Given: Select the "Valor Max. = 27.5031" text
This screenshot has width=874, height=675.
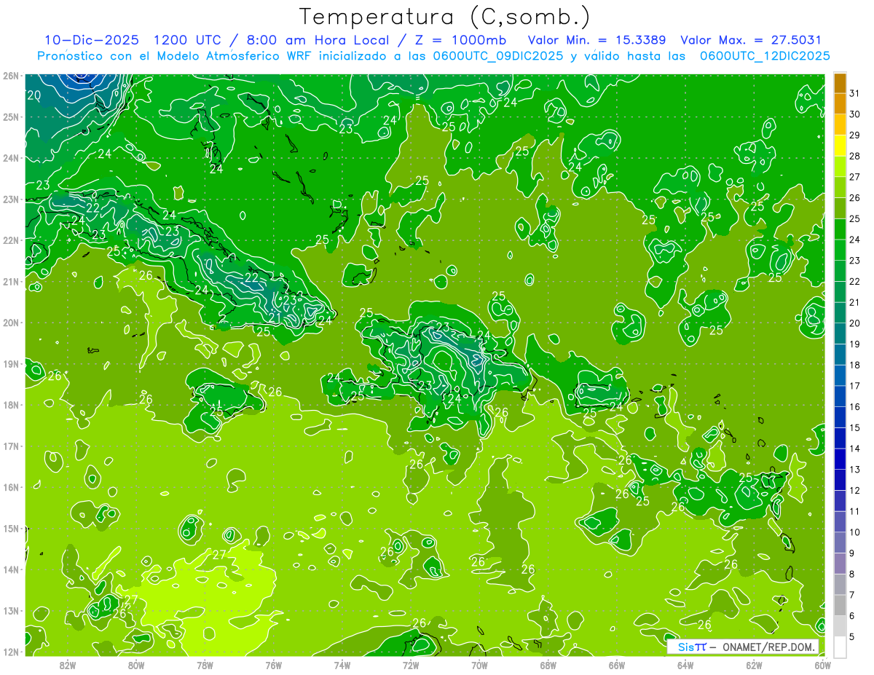Looking at the screenshot, I should (750, 40).
